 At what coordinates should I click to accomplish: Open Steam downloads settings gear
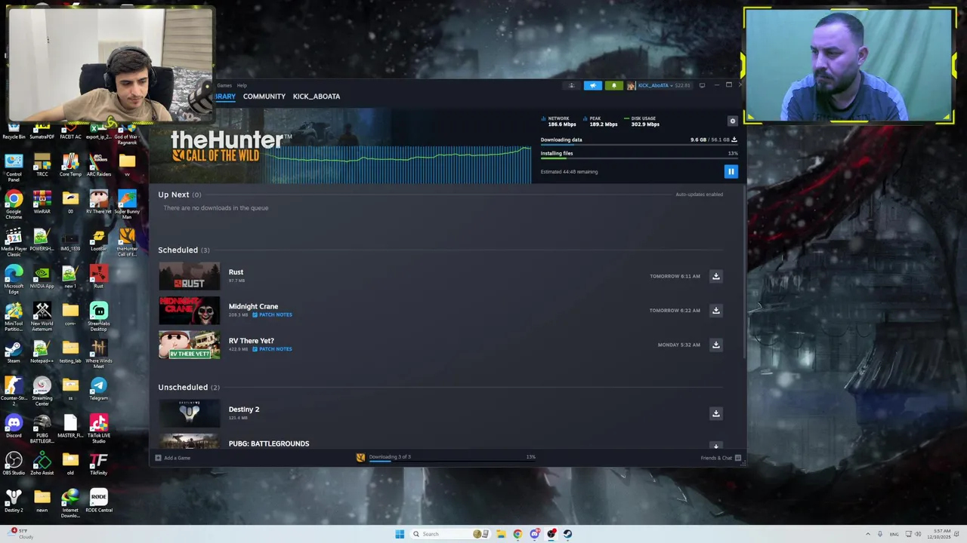point(732,121)
